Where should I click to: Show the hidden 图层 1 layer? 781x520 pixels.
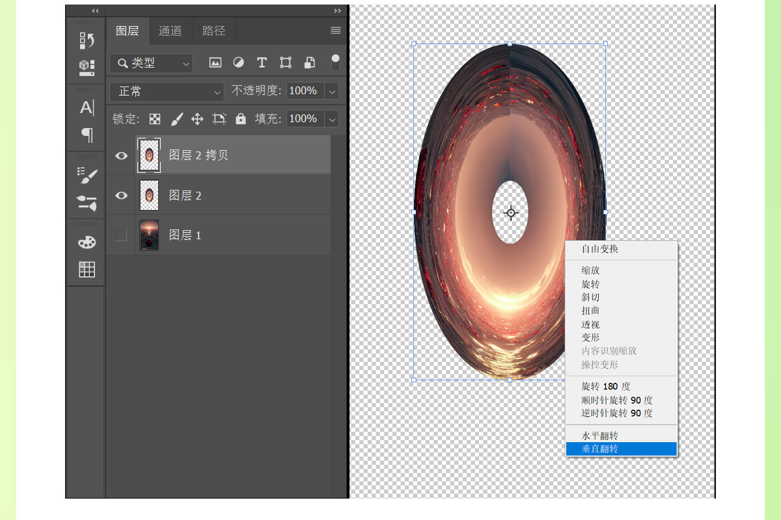(x=121, y=235)
